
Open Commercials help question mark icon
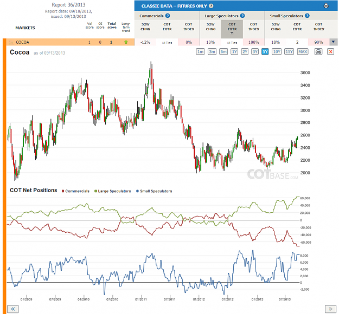tap(168, 16)
